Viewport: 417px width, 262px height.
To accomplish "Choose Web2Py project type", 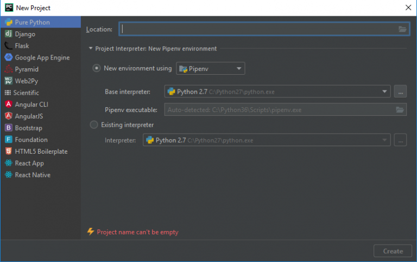I will click(x=41, y=81).
